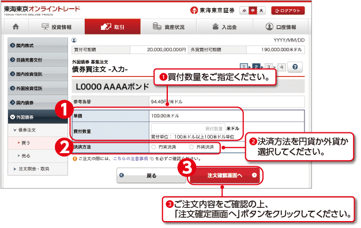Open 注文照会・取消 in the sidebar
Viewport: 361px width, 228px height.
tap(37, 169)
